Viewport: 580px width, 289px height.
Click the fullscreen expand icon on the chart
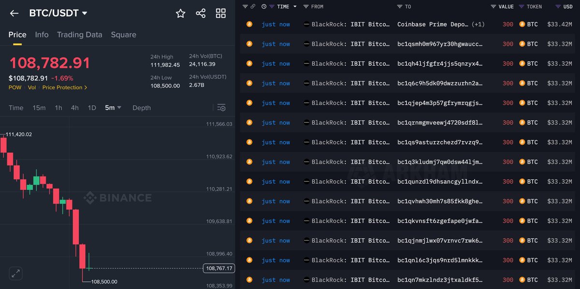pos(15,273)
